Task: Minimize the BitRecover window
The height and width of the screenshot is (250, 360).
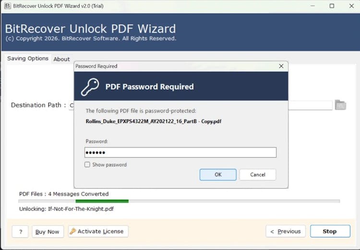Action: (x=311, y=6)
